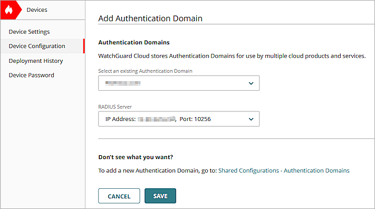This screenshot has width=375, height=209.
Task: Click the WatchGuard flame logo icon
Action: point(9,10)
